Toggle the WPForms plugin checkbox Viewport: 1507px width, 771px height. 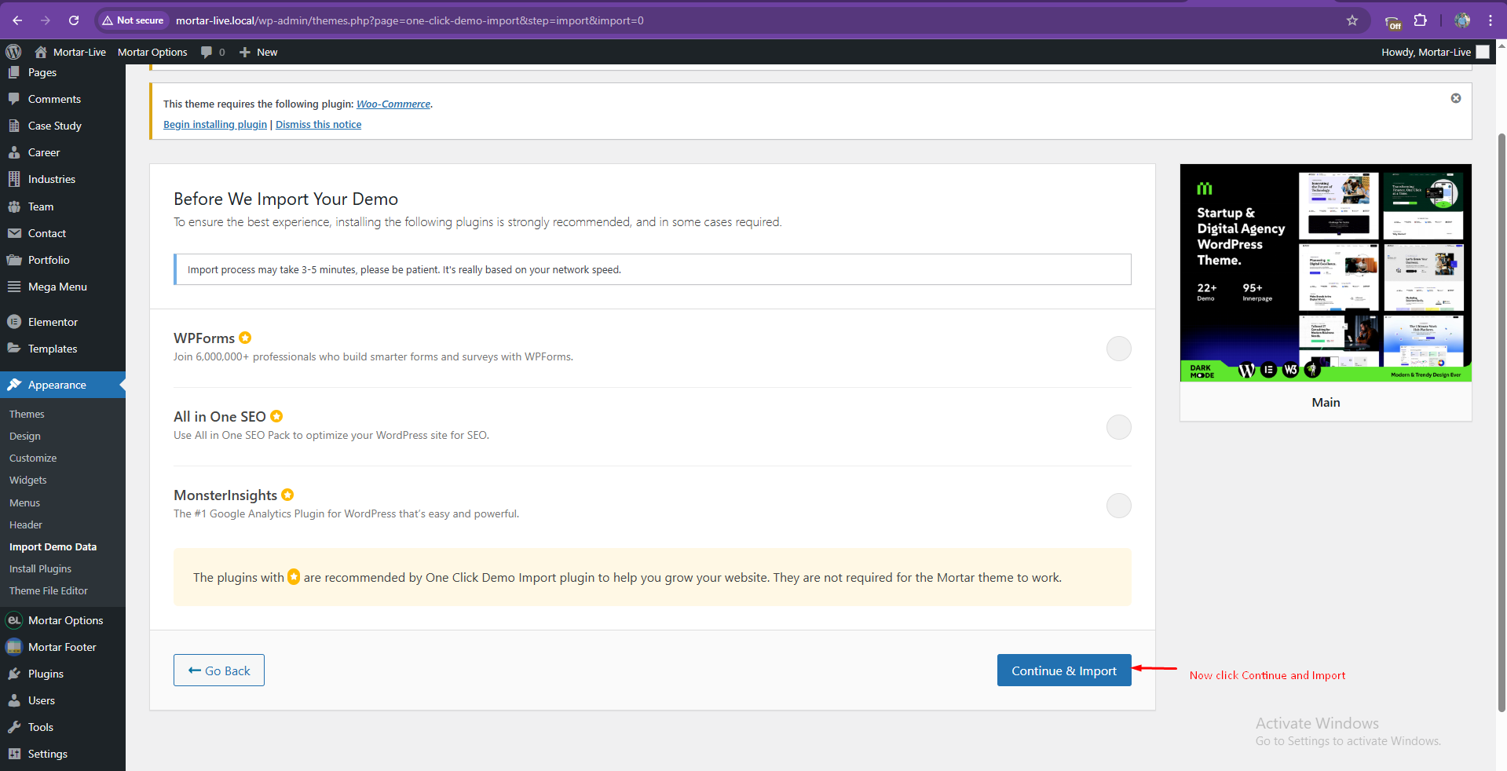pyautogui.click(x=1118, y=348)
